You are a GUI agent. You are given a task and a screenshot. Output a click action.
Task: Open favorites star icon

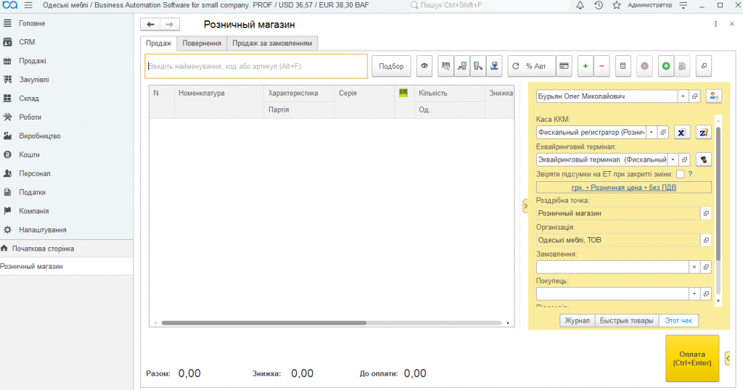(x=617, y=5)
